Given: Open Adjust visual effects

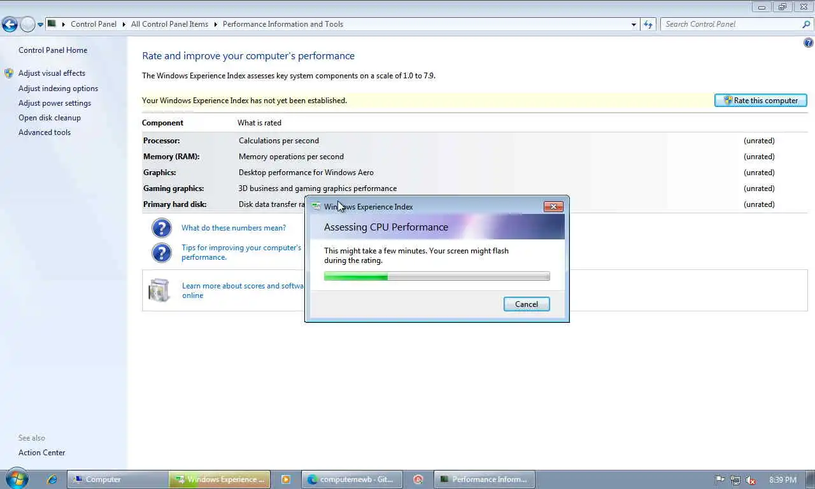Looking at the screenshot, I should click(52, 73).
